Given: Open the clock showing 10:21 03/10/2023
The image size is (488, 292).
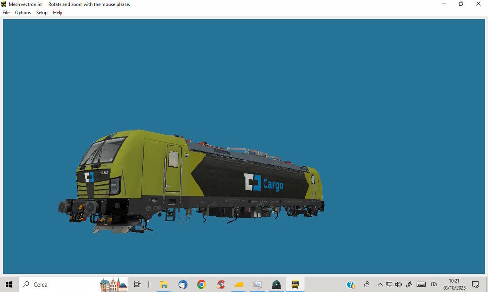Looking at the screenshot, I should (x=454, y=284).
